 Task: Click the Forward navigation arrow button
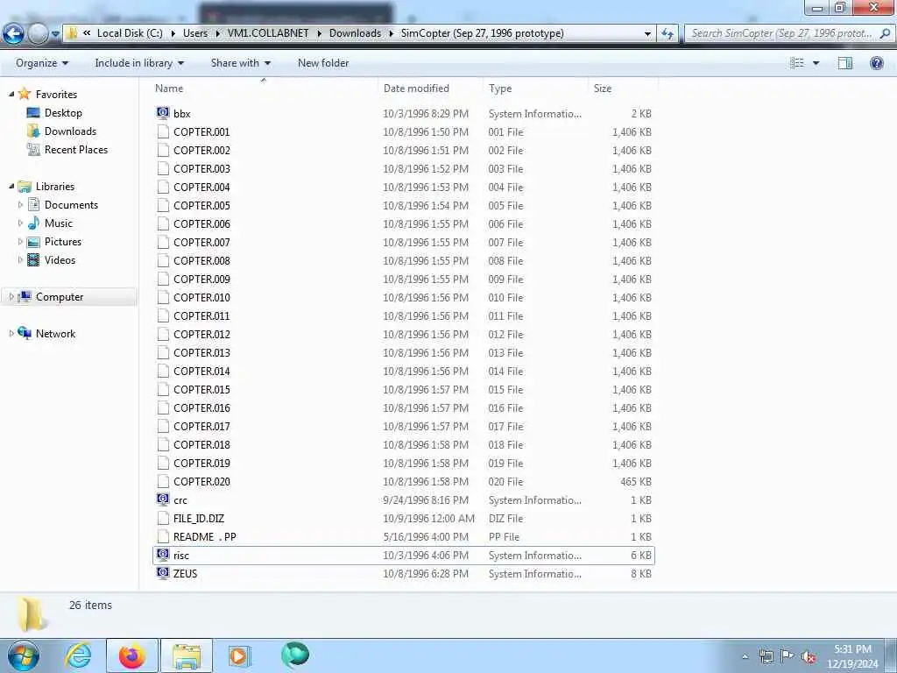point(38,34)
